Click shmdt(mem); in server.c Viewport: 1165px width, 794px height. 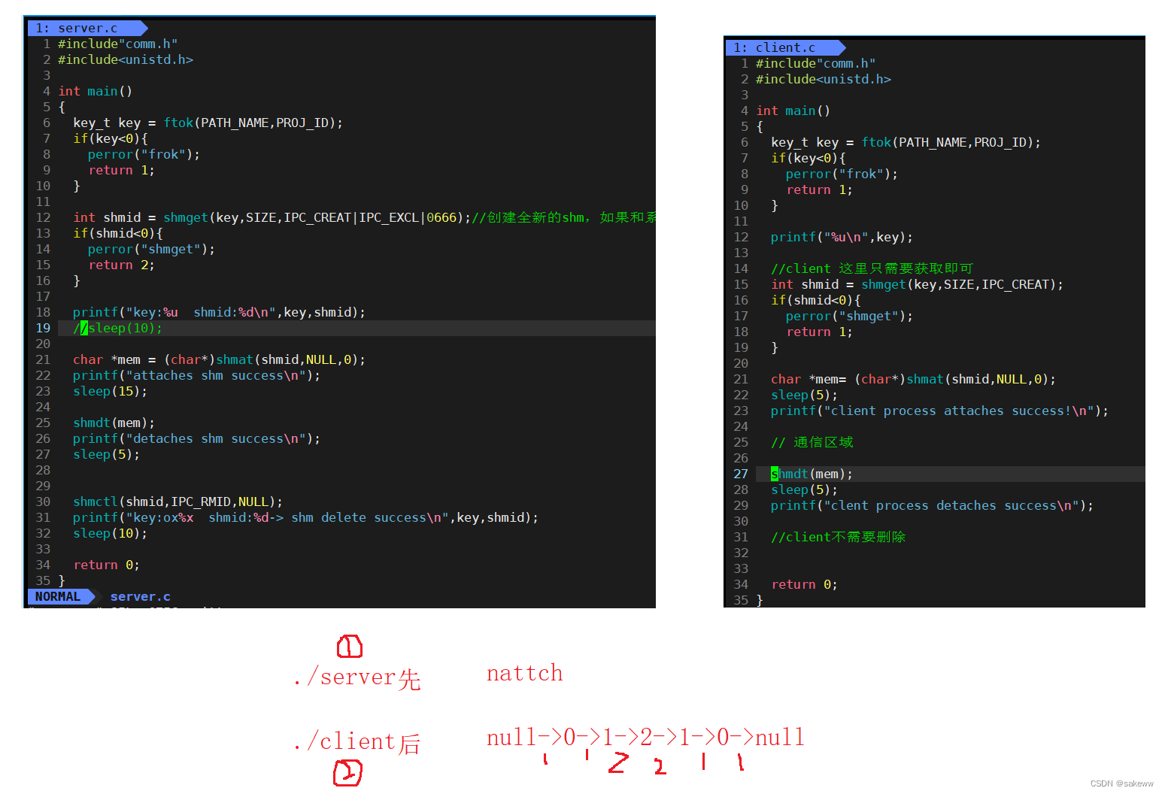[114, 423]
